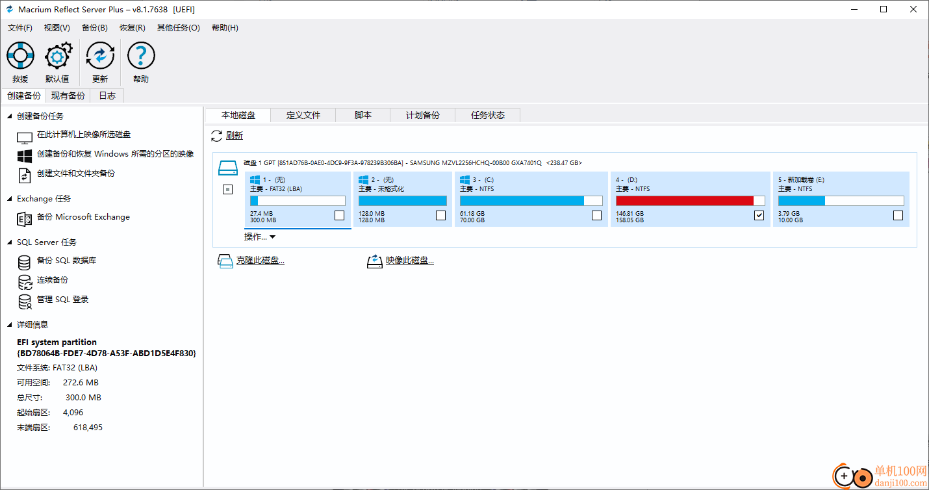The width and height of the screenshot is (929, 490).
Task: Switch to the 日志 tab
Action: pos(107,96)
